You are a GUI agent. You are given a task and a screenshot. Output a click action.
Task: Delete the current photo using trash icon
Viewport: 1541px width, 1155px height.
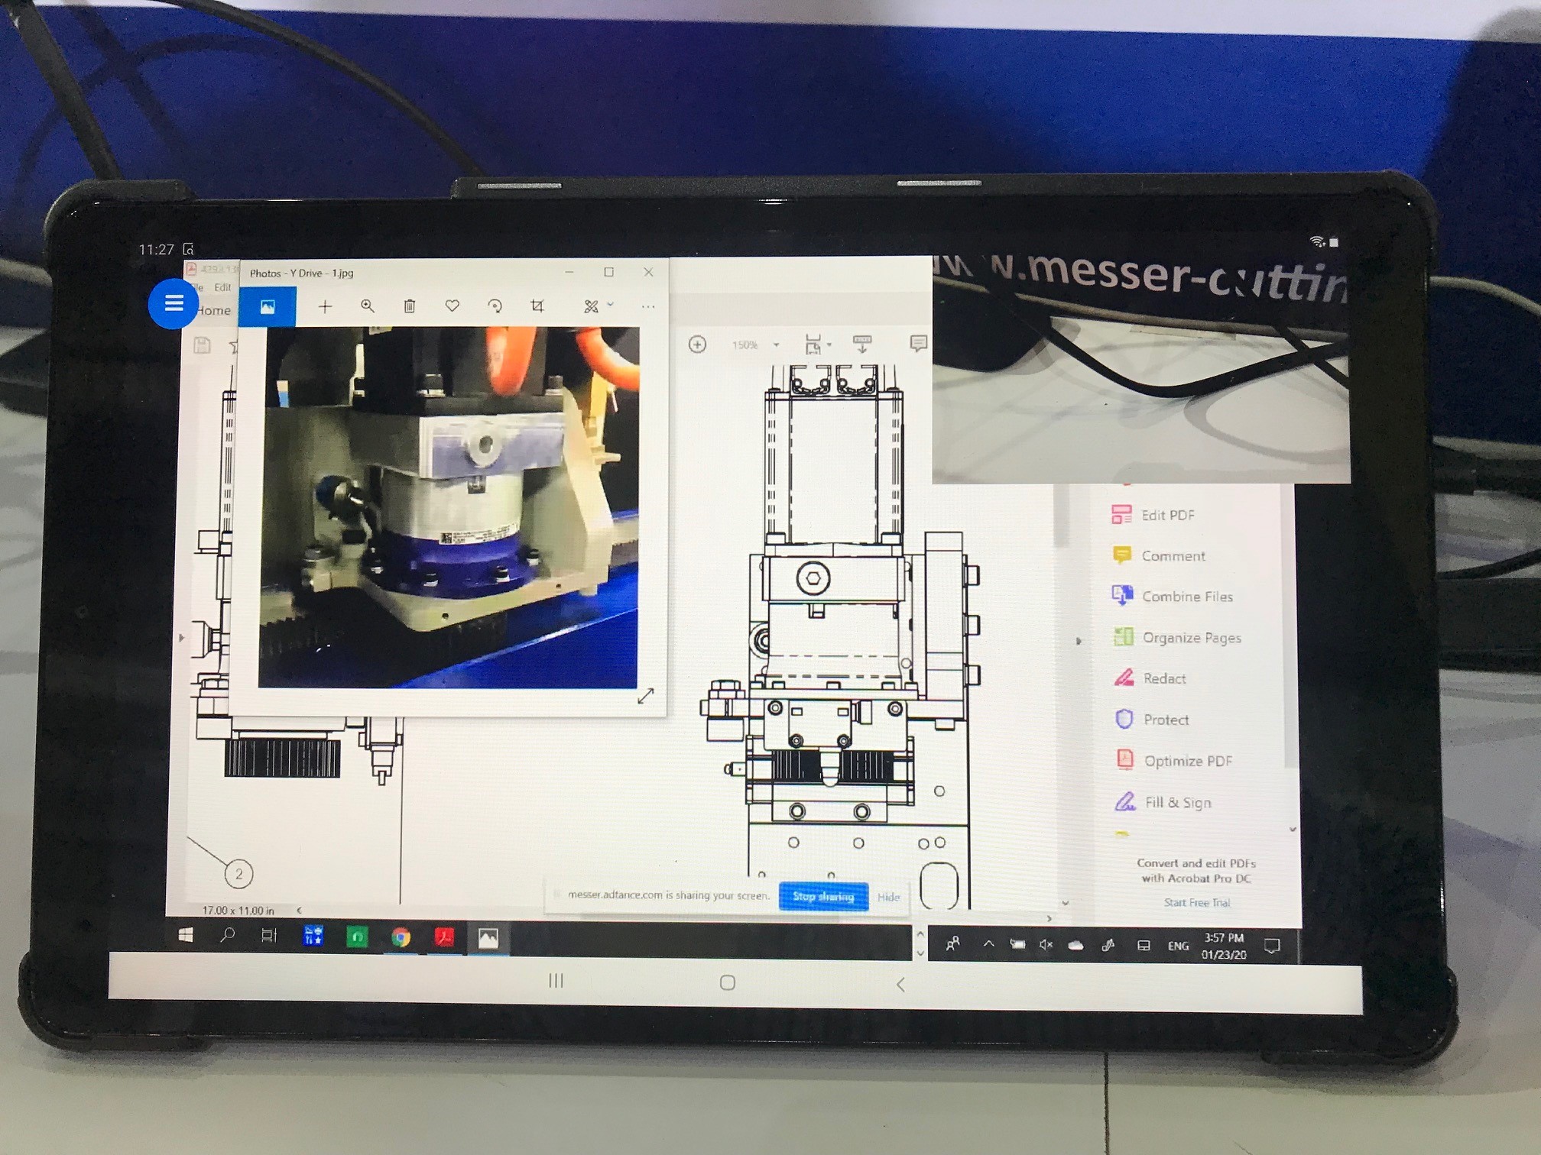point(410,306)
